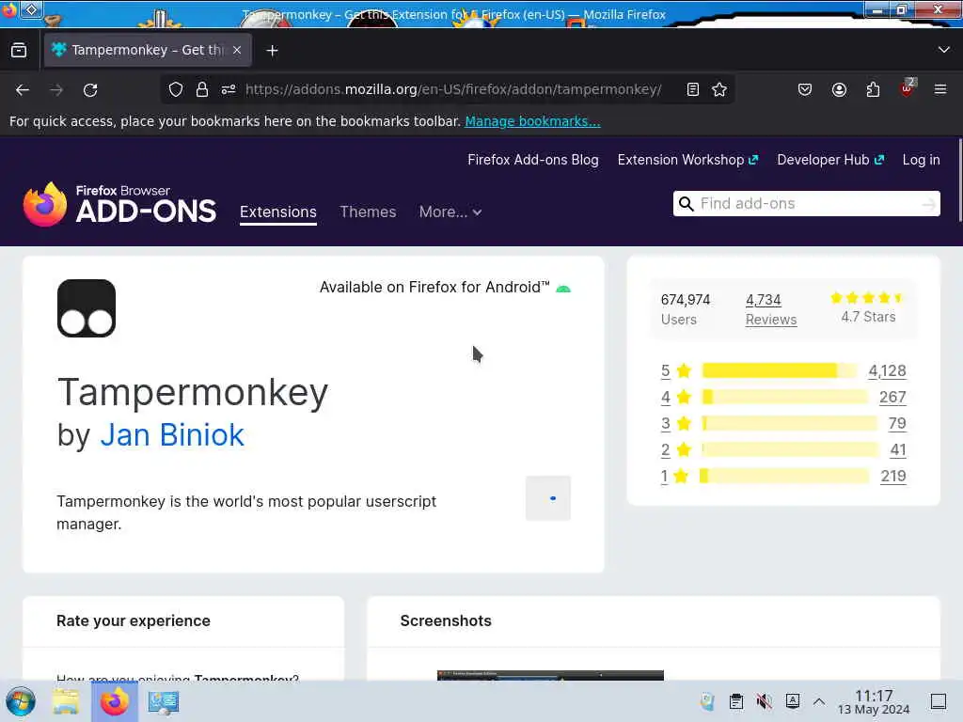Screen dimensions: 963x722
Task: Click the address bar URL
Action: pos(453,89)
